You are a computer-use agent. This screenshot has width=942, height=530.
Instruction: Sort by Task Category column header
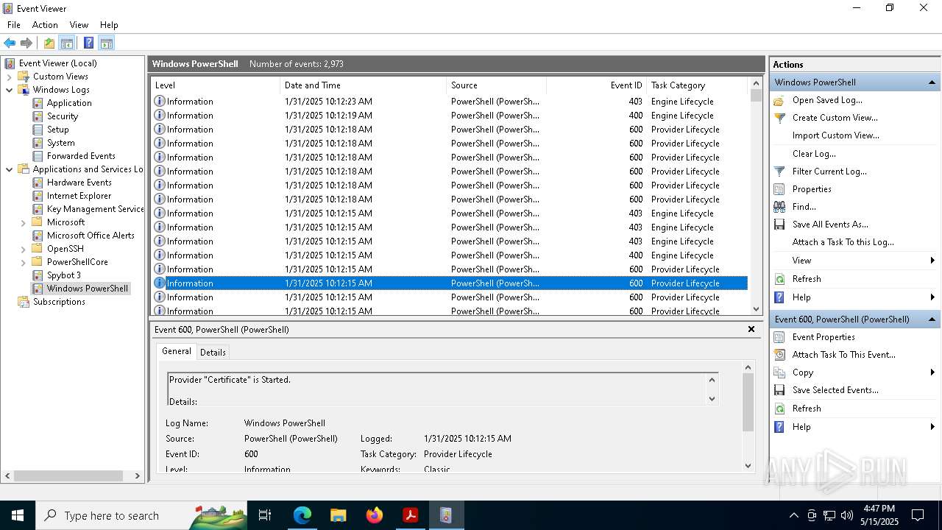click(x=697, y=85)
